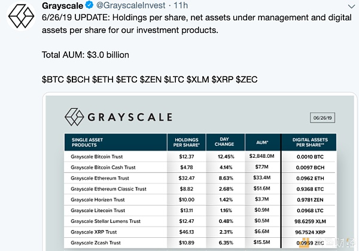Click the 11h timestamp
359x251 pixels.
[181, 5]
